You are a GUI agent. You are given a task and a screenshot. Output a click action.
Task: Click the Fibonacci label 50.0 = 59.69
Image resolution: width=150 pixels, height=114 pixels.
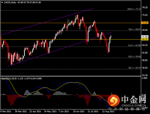[x=135, y=57]
